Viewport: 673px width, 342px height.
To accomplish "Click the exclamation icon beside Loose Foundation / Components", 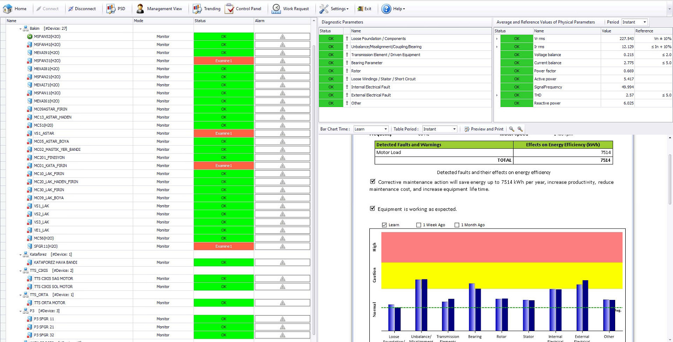I will point(347,39).
